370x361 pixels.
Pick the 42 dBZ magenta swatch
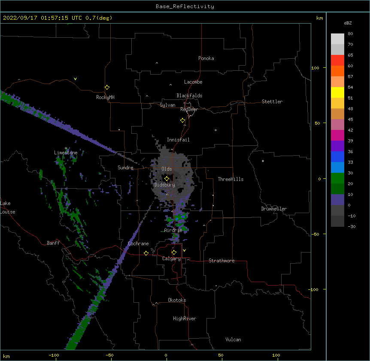[x=337, y=135]
